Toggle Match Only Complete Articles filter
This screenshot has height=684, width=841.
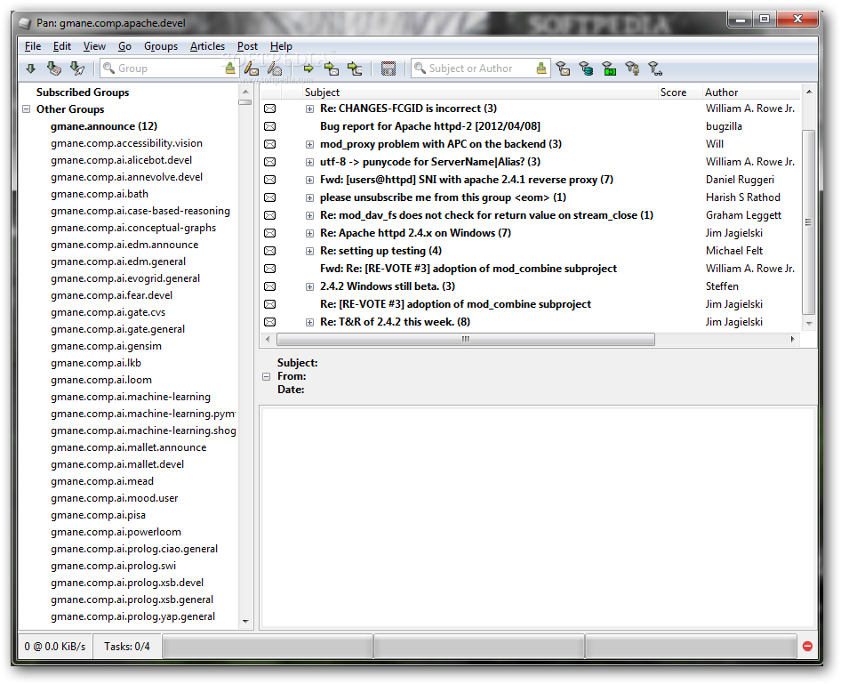pos(609,68)
